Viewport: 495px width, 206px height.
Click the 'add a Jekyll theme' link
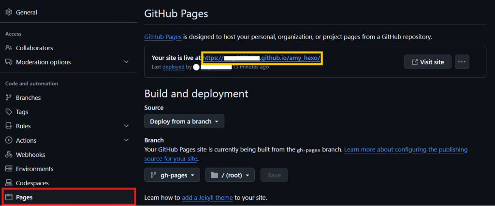pyautogui.click(x=207, y=198)
